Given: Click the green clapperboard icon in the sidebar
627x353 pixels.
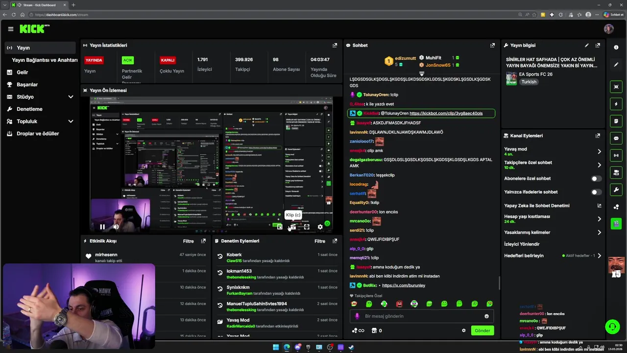Looking at the screenshot, I should 616,224.
